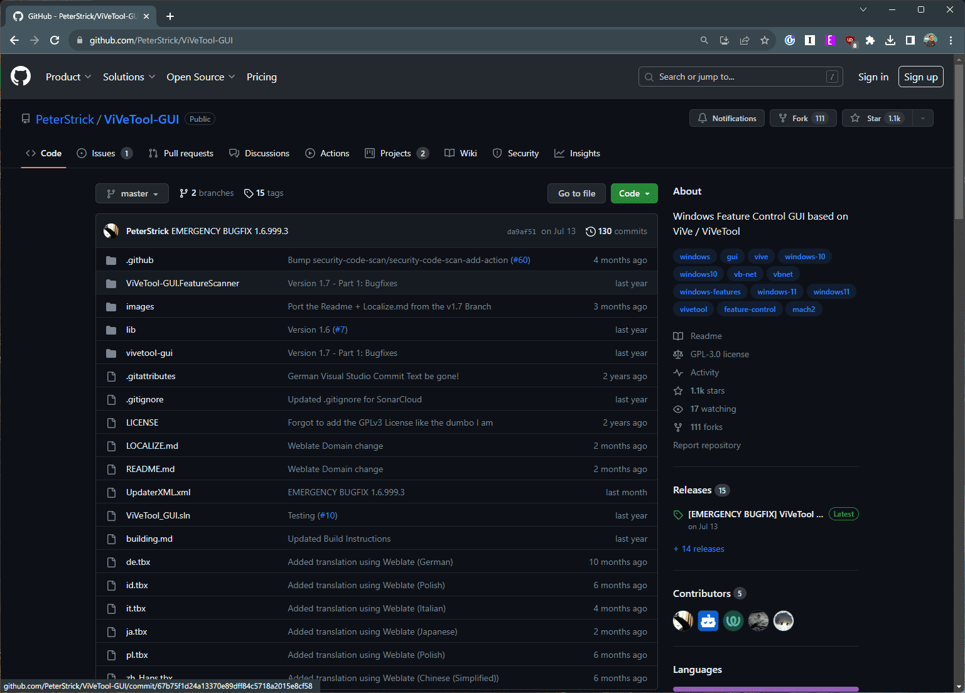This screenshot has width=965, height=693.
Task: Open the Issues tab
Action: 104,153
